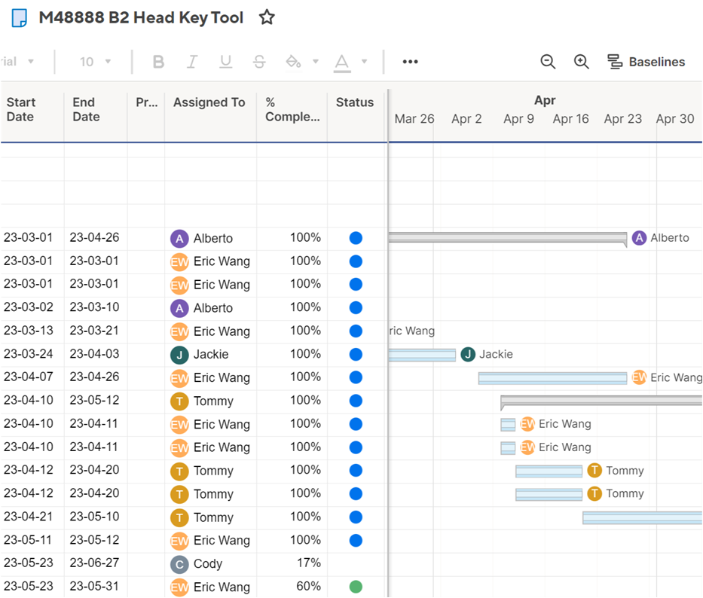The width and height of the screenshot is (703, 598).
Task: Zoom out the Gantt timeline
Action: 548,62
